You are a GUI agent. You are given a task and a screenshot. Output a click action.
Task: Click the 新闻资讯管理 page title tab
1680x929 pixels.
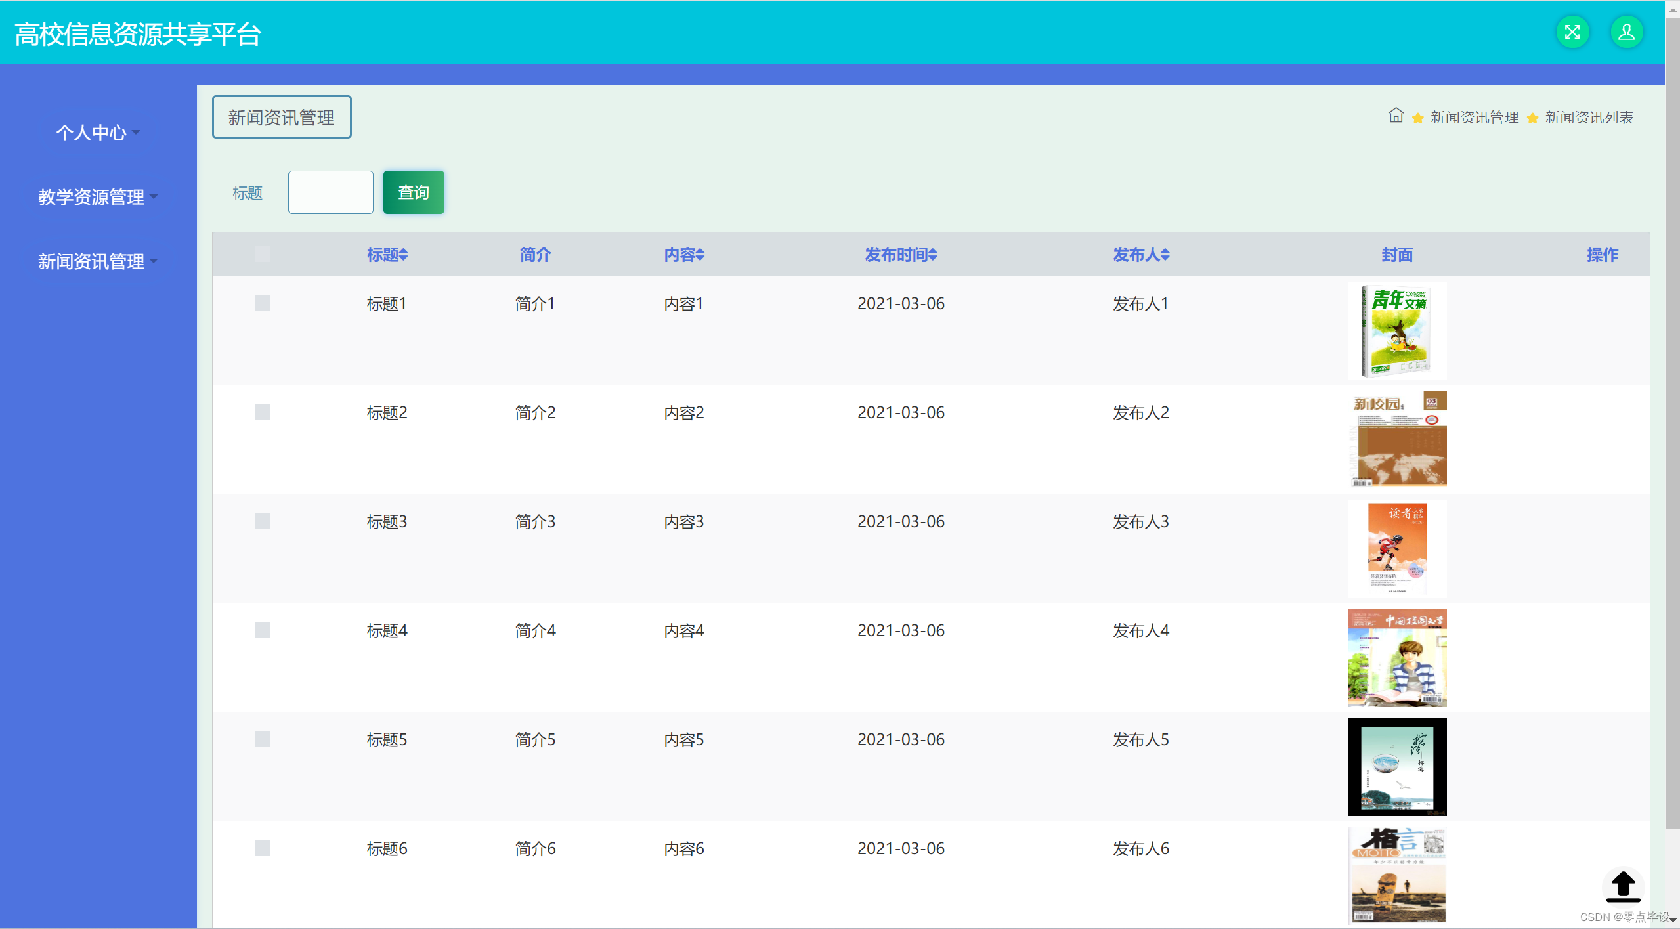pyautogui.click(x=282, y=117)
